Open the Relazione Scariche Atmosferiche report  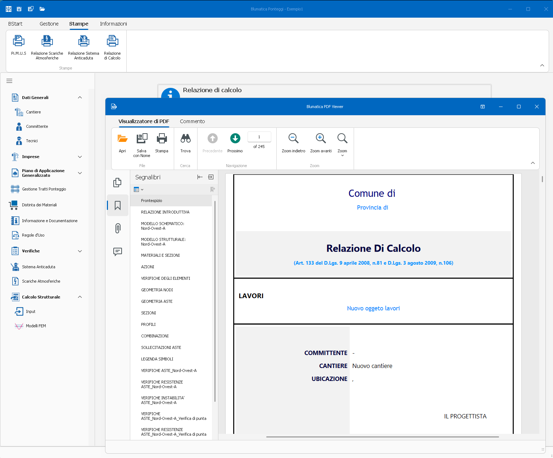47,41
